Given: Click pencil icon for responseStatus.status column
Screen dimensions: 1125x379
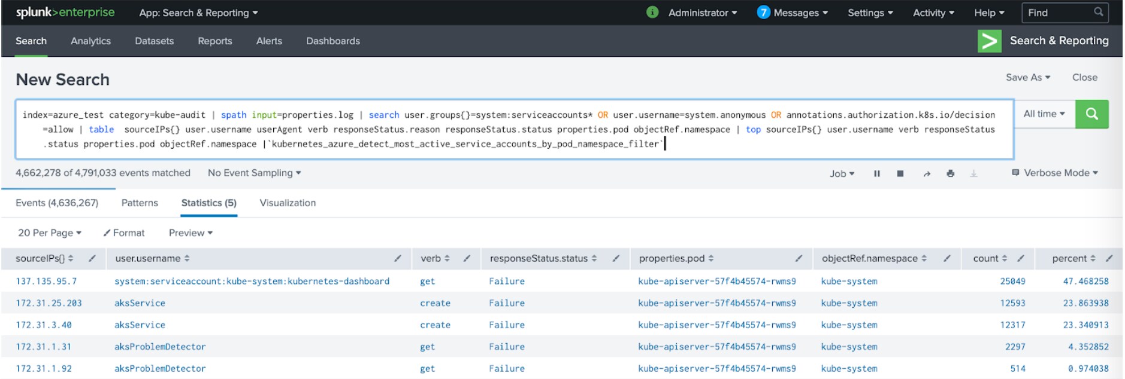Looking at the screenshot, I should 615,258.
